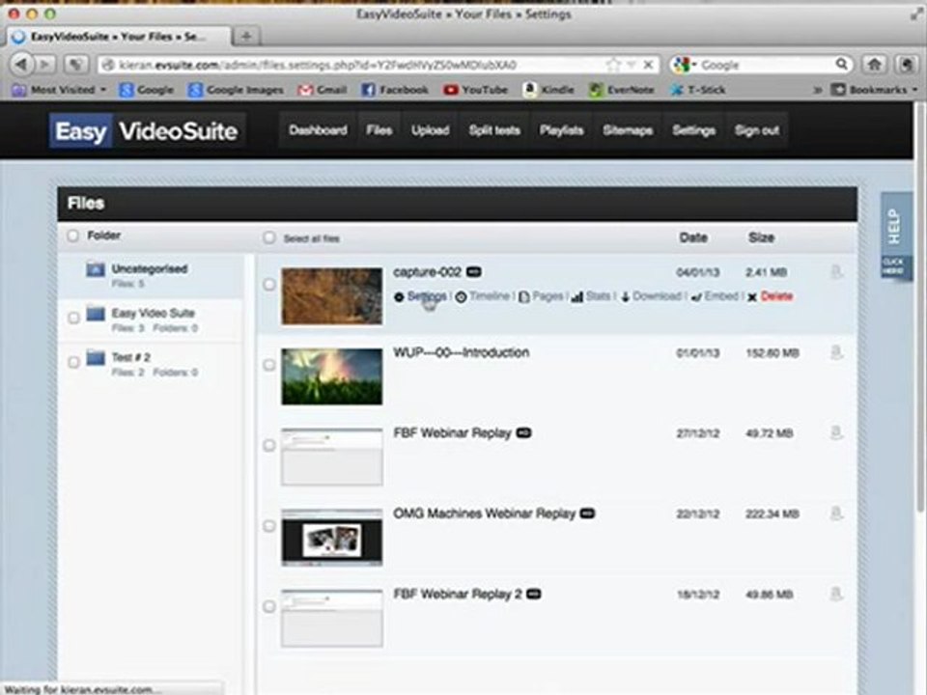Open Timeline for capture-002
This screenshot has height=695, width=927.
482,296
